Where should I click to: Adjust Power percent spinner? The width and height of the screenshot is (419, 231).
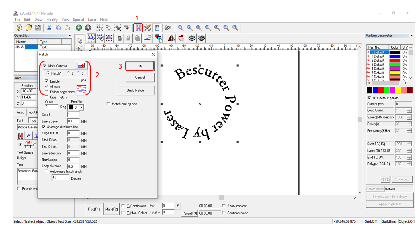[x=409, y=124]
